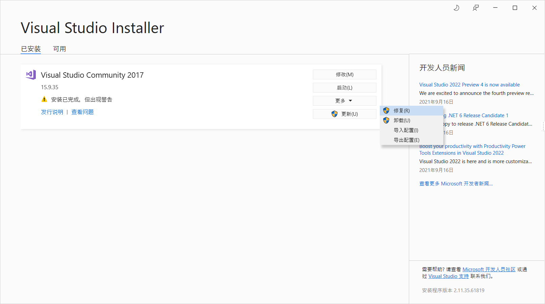Click 'We are excited to announce' news summary
The width and height of the screenshot is (545, 304).
[x=476, y=93]
